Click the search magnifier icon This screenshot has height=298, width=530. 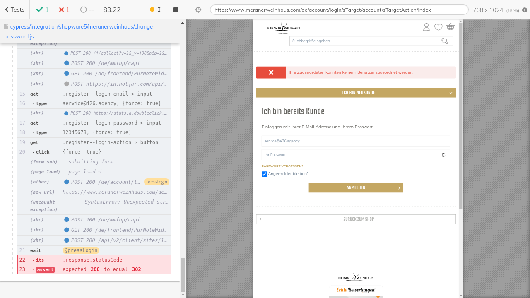(x=445, y=41)
